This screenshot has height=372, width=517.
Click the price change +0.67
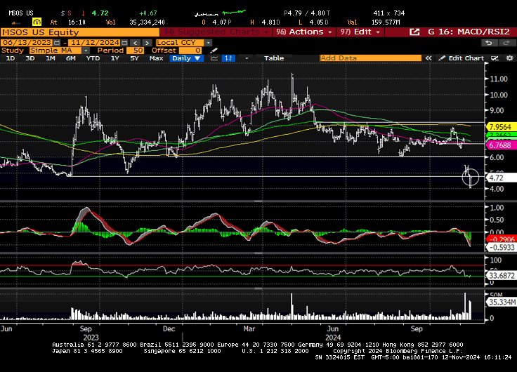(148, 13)
